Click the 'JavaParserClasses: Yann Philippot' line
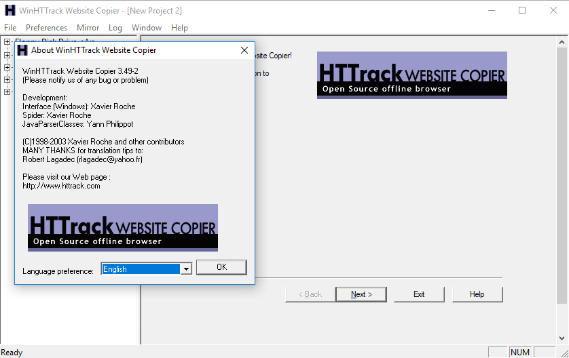The height and width of the screenshot is (358, 569). coord(77,124)
